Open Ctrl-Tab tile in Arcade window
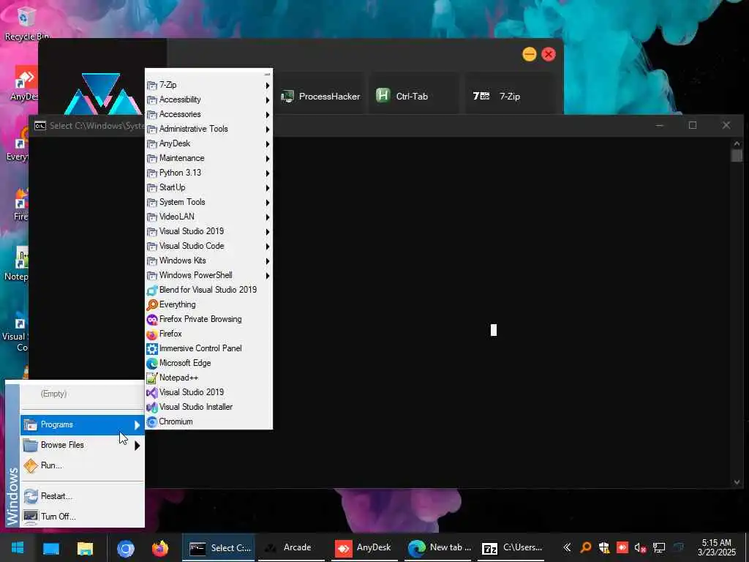 click(413, 96)
